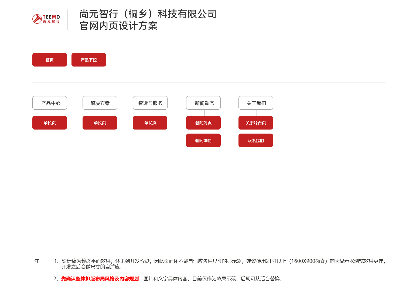Select the 产品中心 outlined box
This screenshot has width=416, height=307.
coord(50,103)
